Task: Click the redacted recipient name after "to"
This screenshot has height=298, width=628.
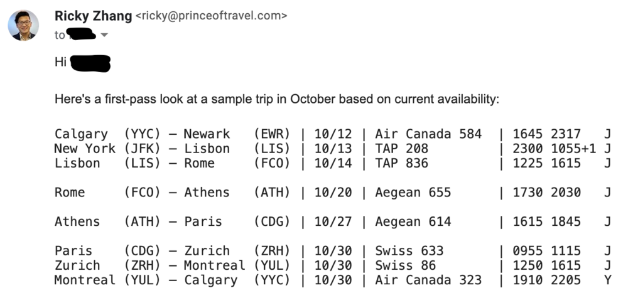Action: 81,35
